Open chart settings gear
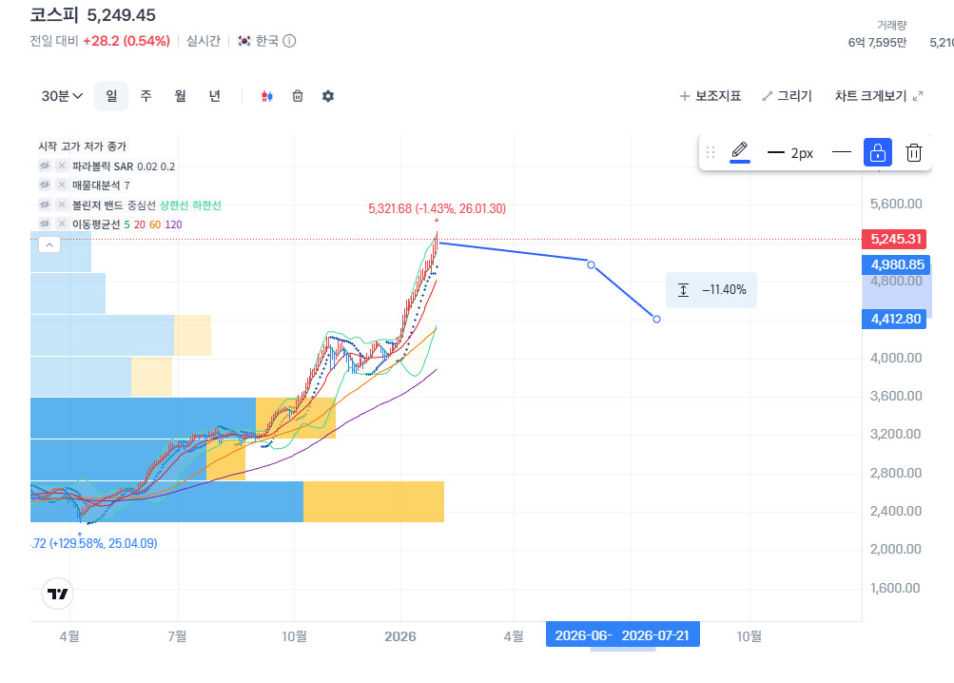954x683 pixels. (328, 96)
